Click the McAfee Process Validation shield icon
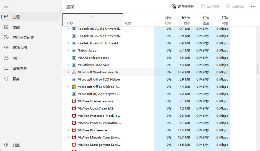 click(x=74, y=123)
